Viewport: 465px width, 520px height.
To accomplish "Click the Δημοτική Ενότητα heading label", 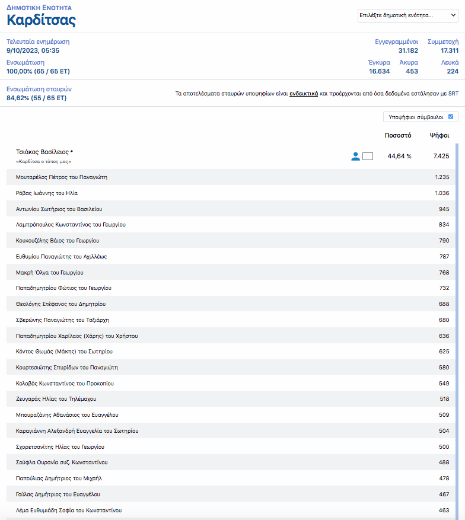I will click(x=39, y=8).
